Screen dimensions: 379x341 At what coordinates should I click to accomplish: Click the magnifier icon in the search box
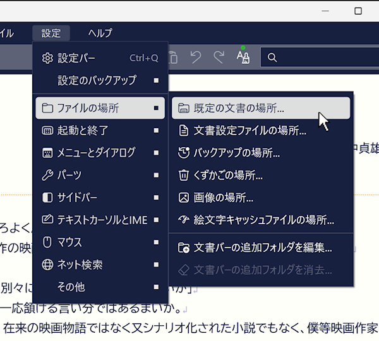272,58
